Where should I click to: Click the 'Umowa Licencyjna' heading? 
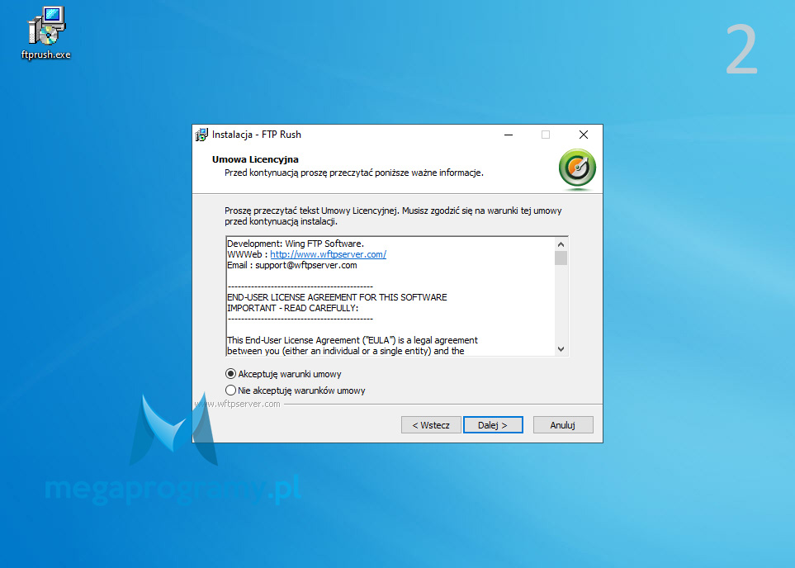pyautogui.click(x=255, y=159)
